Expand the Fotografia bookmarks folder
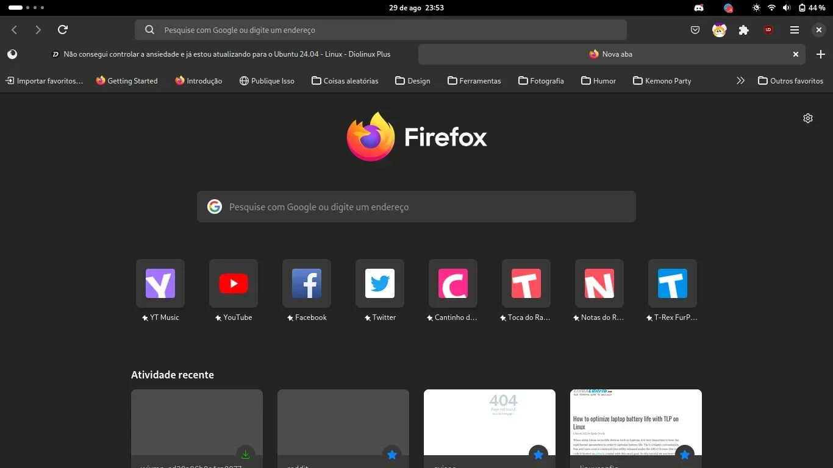 pyautogui.click(x=541, y=80)
